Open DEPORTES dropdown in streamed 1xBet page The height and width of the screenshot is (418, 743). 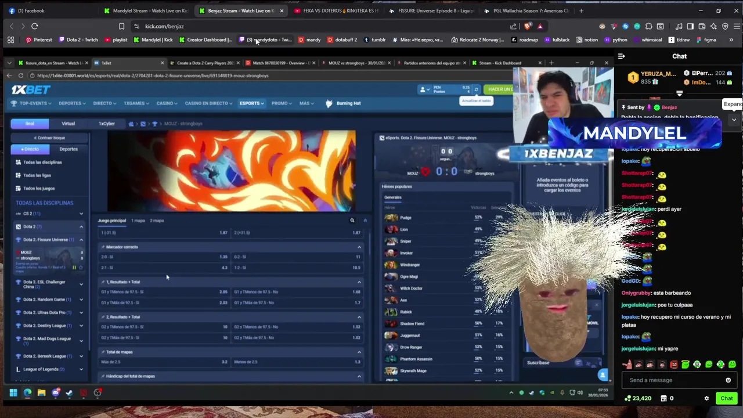72,103
